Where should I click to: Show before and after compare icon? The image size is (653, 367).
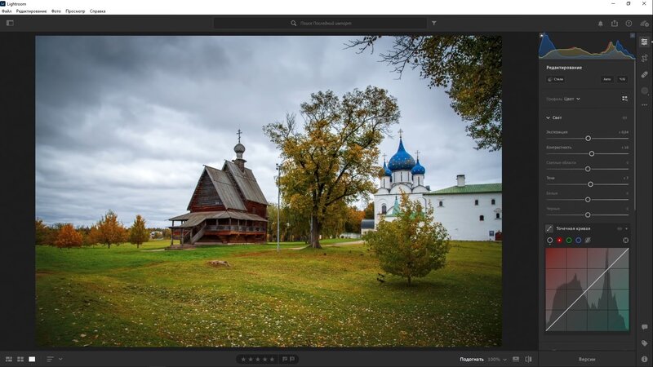pos(528,359)
